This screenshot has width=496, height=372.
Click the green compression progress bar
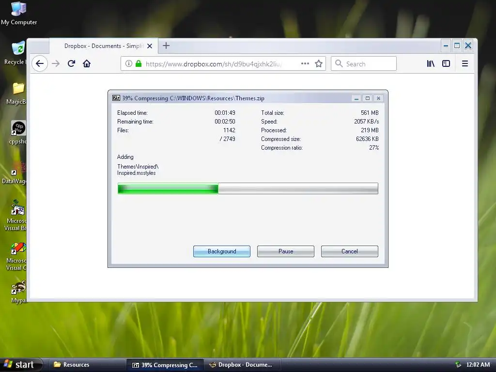click(x=248, y=188)
